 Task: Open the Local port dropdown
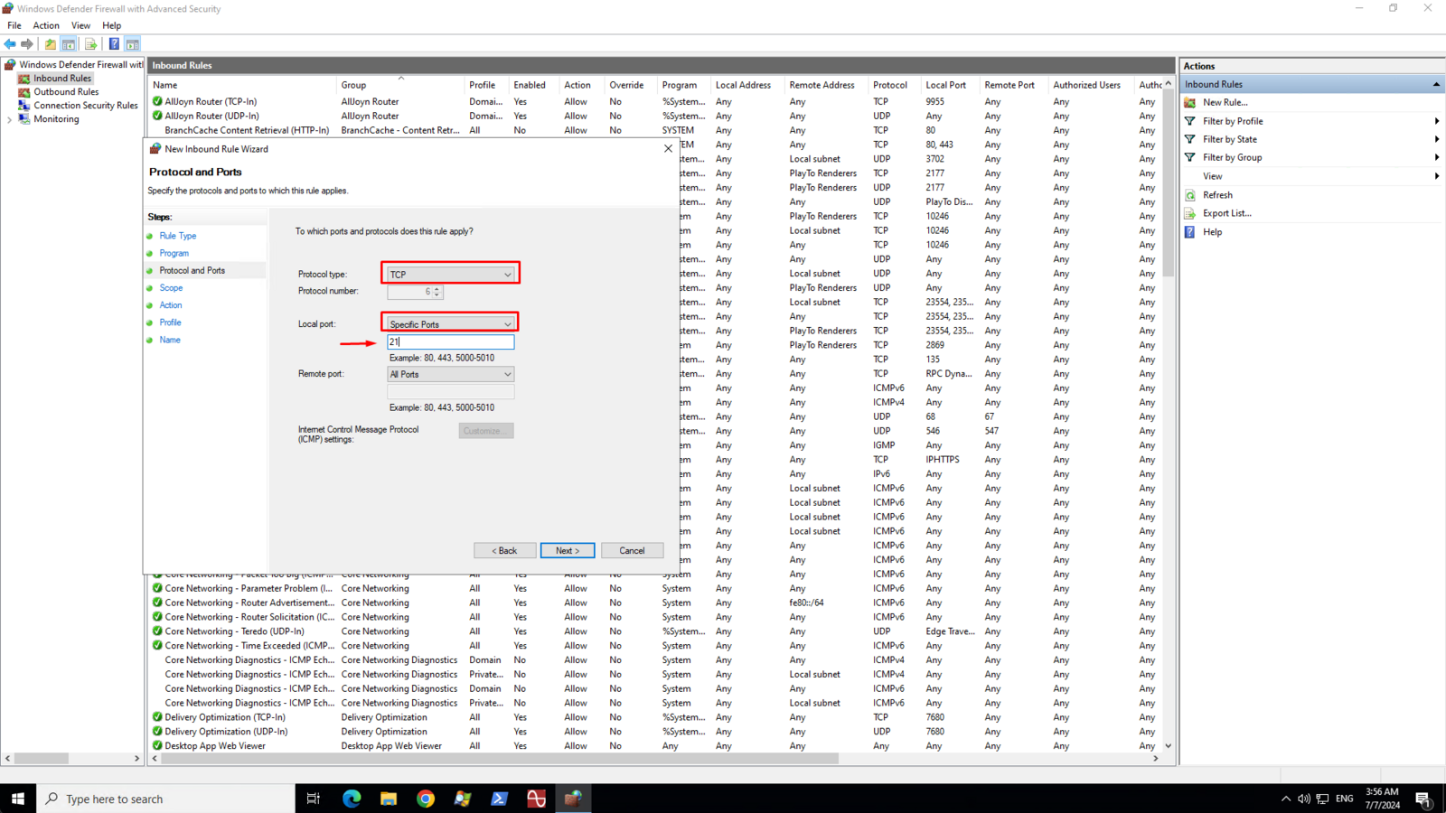[x=450, y=324]
